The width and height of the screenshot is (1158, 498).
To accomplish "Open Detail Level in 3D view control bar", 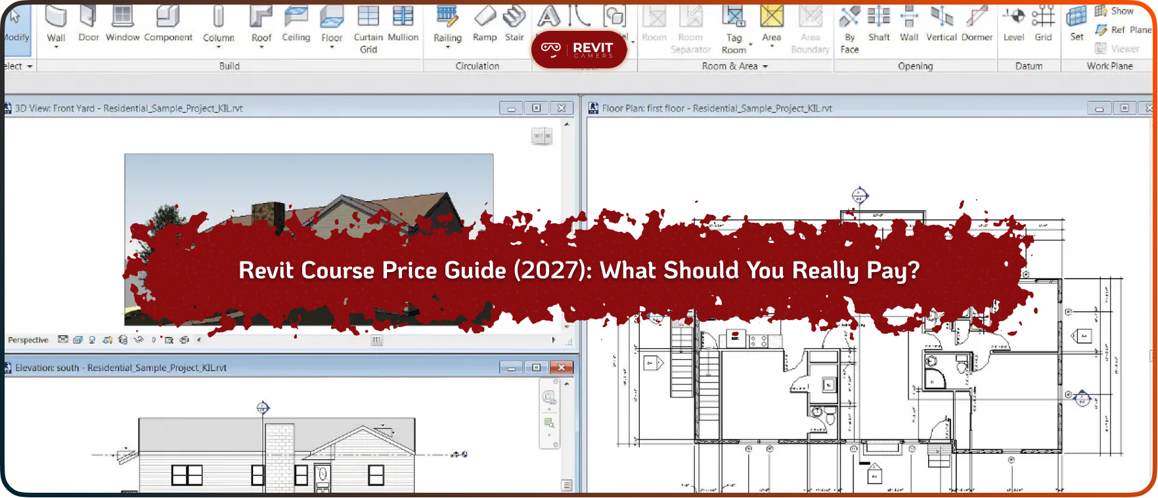I will pos(63,340).
